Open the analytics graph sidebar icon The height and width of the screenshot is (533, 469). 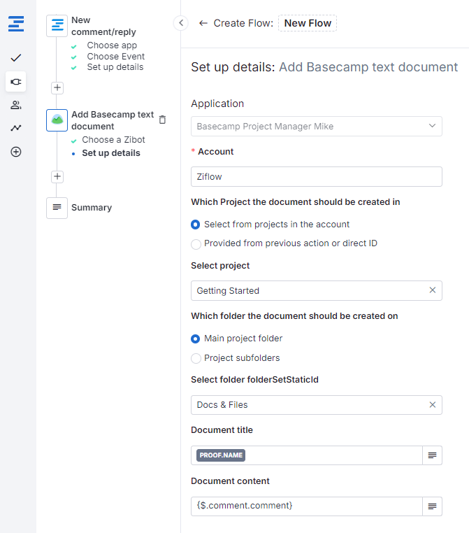[16, 128]
